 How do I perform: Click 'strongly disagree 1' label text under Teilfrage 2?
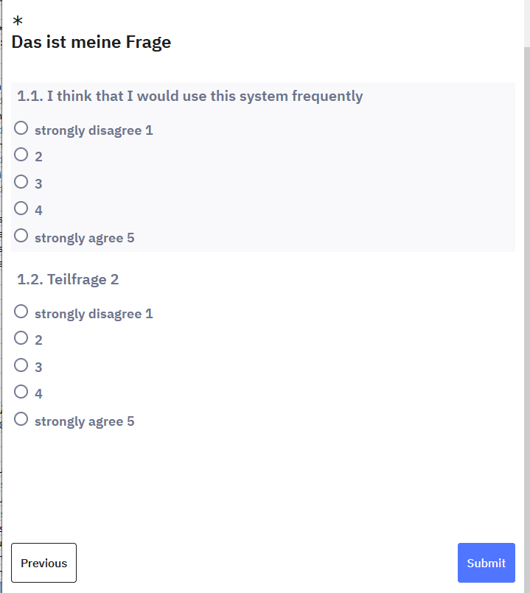pos(94,314)
